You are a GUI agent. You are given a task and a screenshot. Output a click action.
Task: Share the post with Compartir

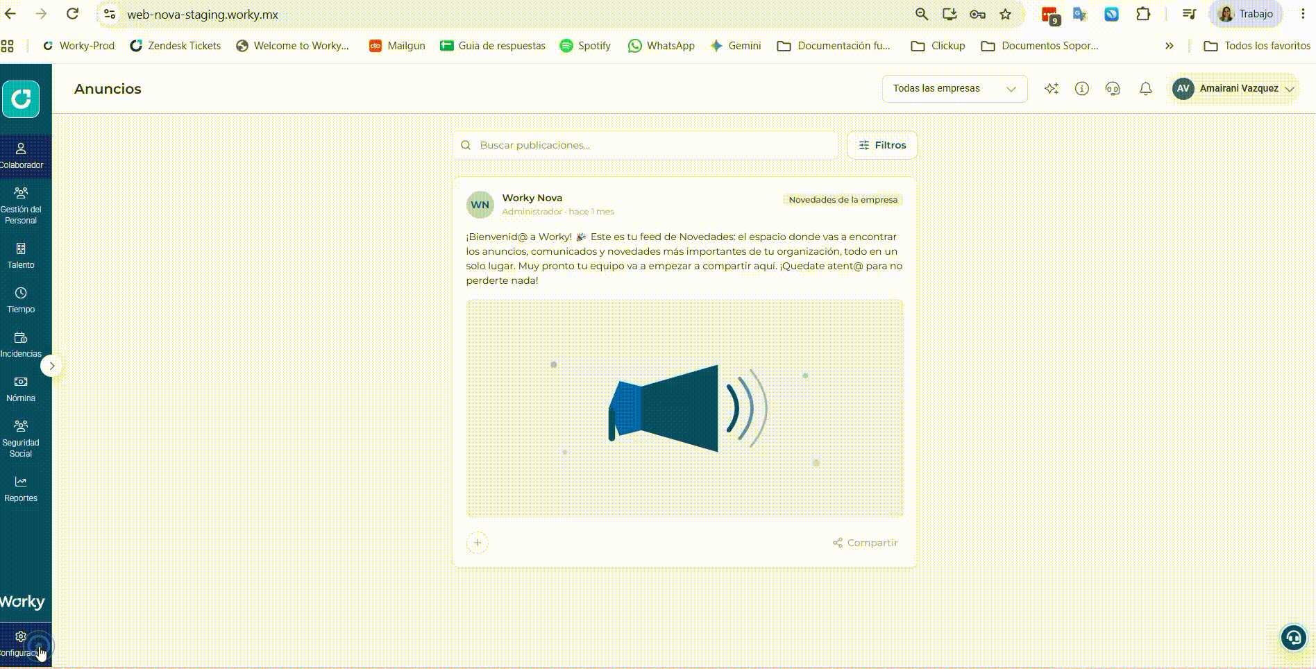865,543
